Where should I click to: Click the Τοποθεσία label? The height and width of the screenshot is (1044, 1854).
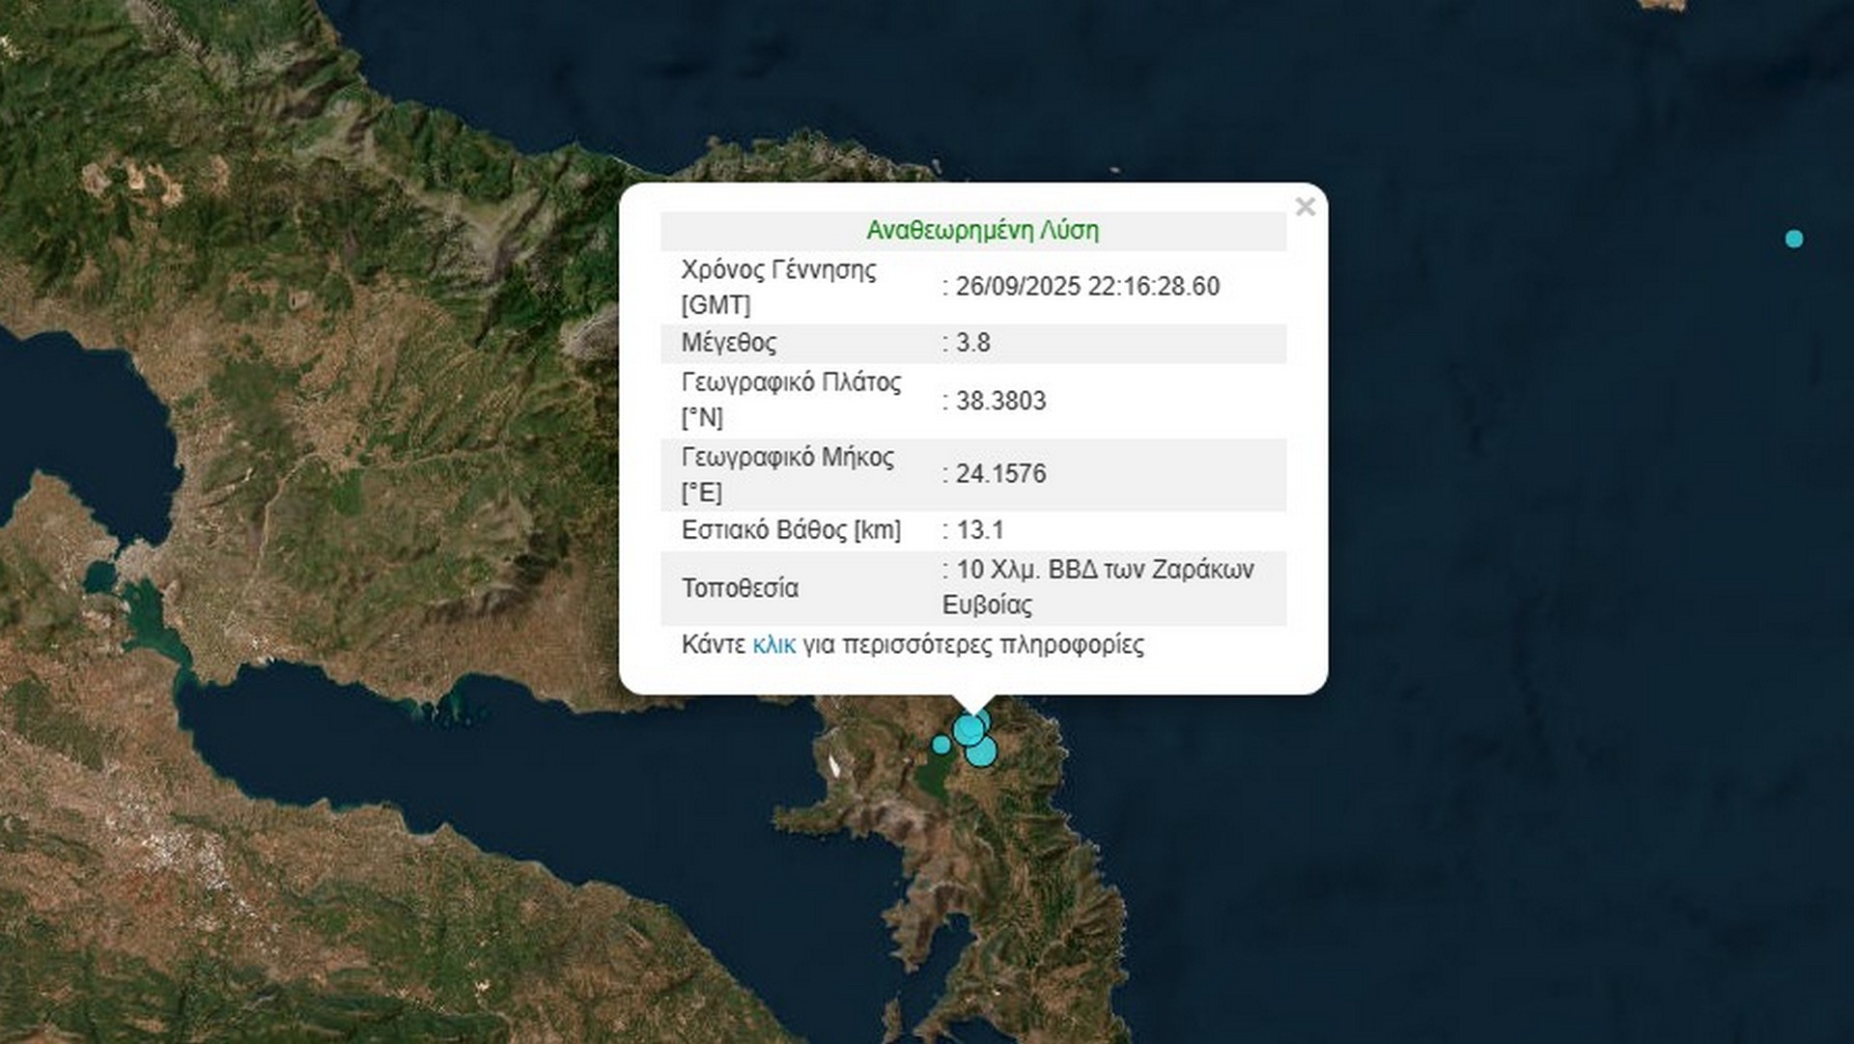pos(740,588)
